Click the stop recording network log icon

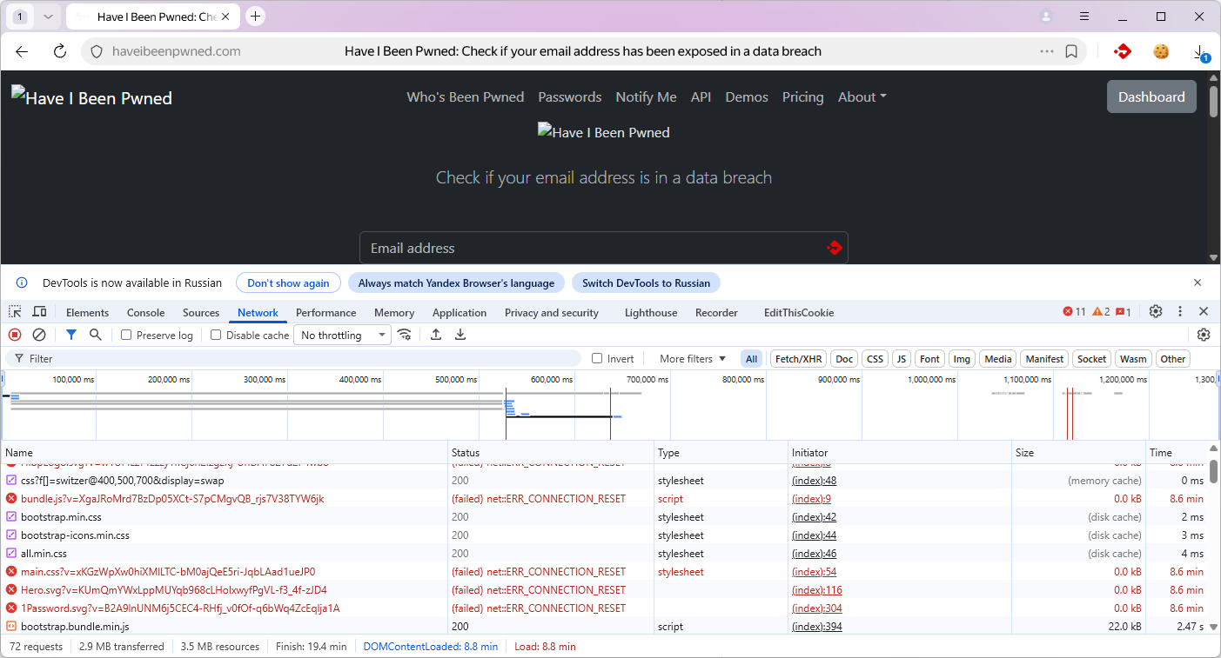pos(15,335)
